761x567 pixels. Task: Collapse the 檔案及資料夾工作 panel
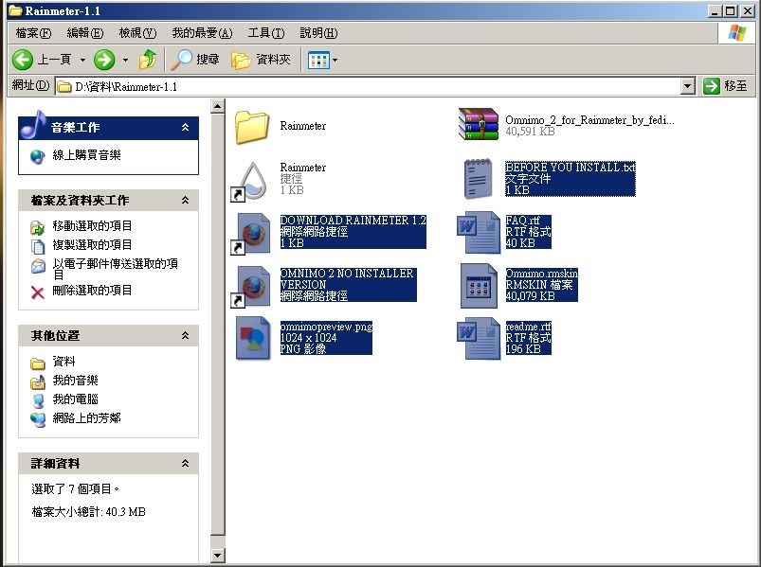(185, 201)
